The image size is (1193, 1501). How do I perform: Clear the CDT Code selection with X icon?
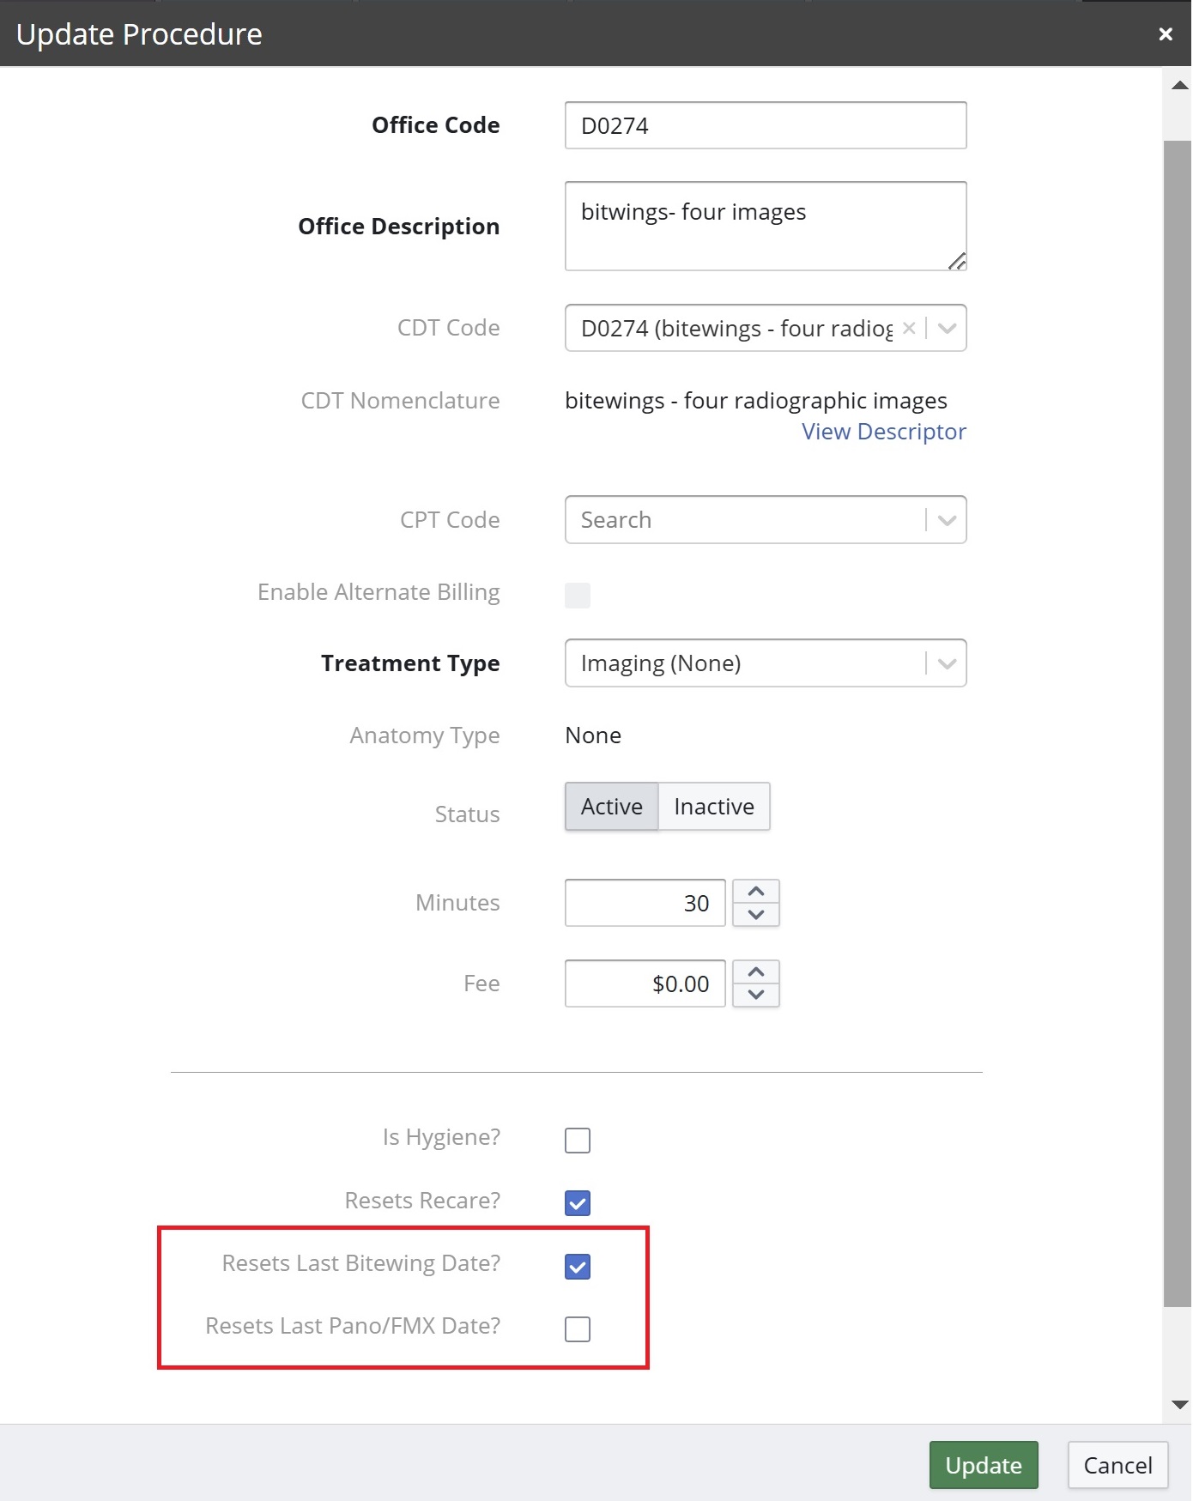tap(909, 328)
